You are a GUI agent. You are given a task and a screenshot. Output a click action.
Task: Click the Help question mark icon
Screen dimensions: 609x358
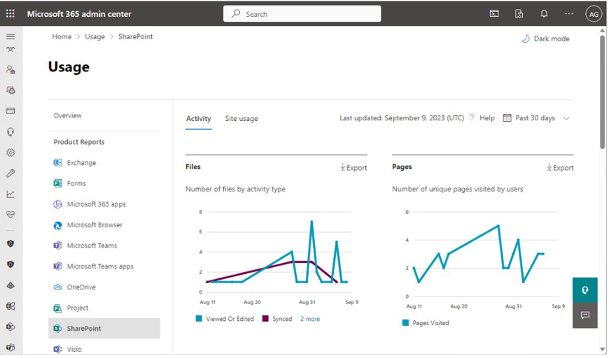tap(472, 118)
